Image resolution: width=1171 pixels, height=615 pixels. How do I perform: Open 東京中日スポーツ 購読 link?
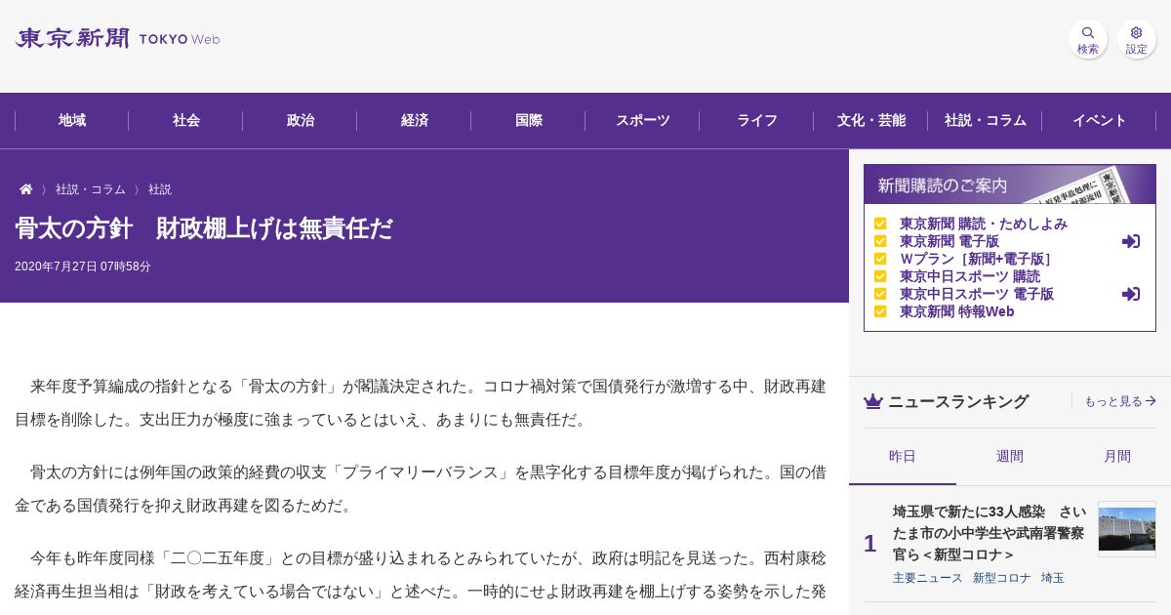click(x=970, y=276)
